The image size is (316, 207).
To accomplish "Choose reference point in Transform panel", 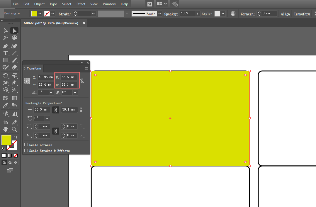I will click(27, 81).
